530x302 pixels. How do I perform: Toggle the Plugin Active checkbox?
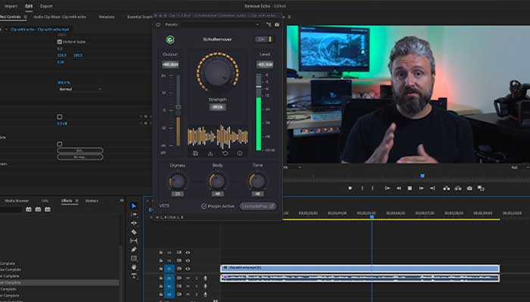(204, 206)
